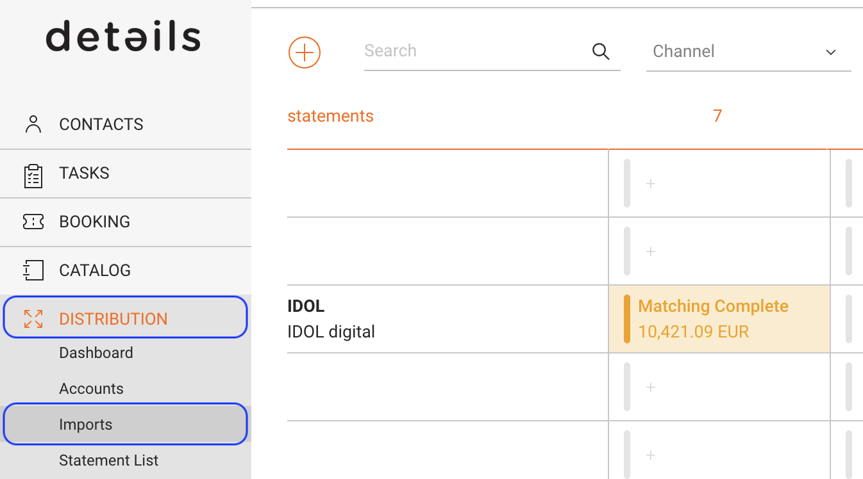The height and width of the screenshot is (479, 863).
Task: Click the details logo
Action: coord(123,36)
